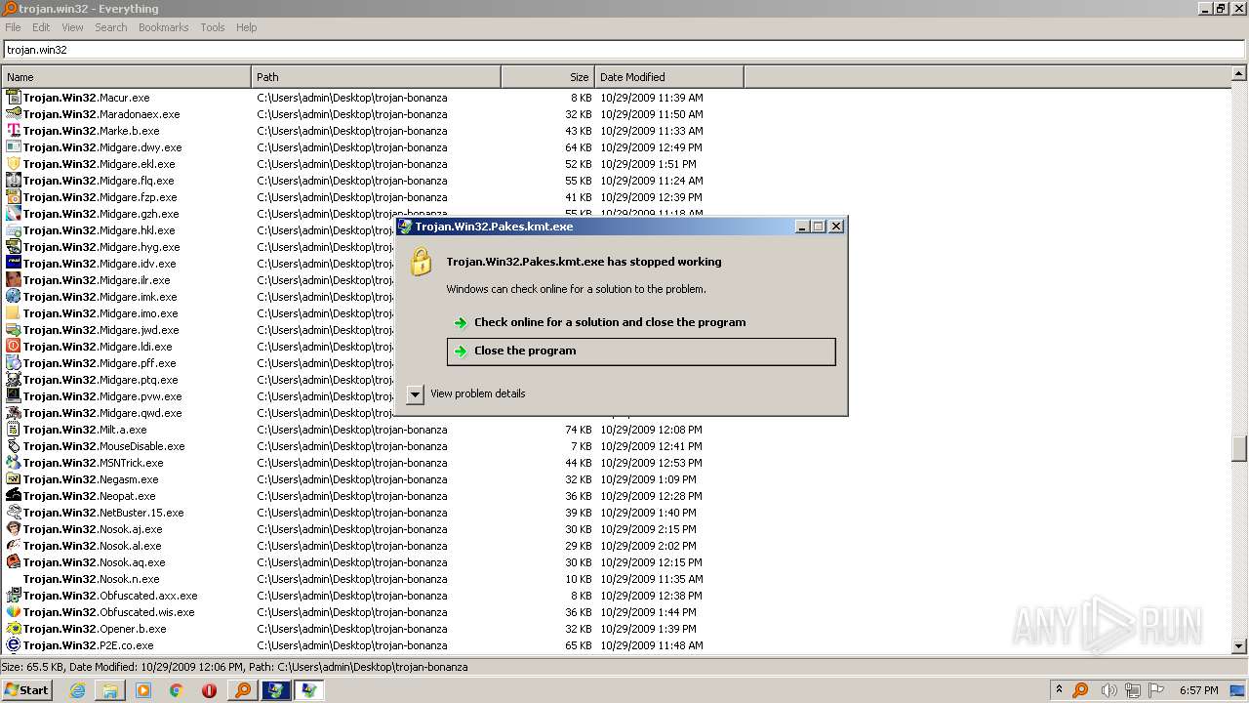Click date 10/29/2009 12:53 PM cell
1249x703 pixels.
pos(651,463)
